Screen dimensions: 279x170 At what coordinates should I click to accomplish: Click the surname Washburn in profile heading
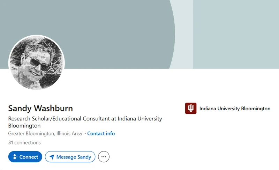point(53,108)
